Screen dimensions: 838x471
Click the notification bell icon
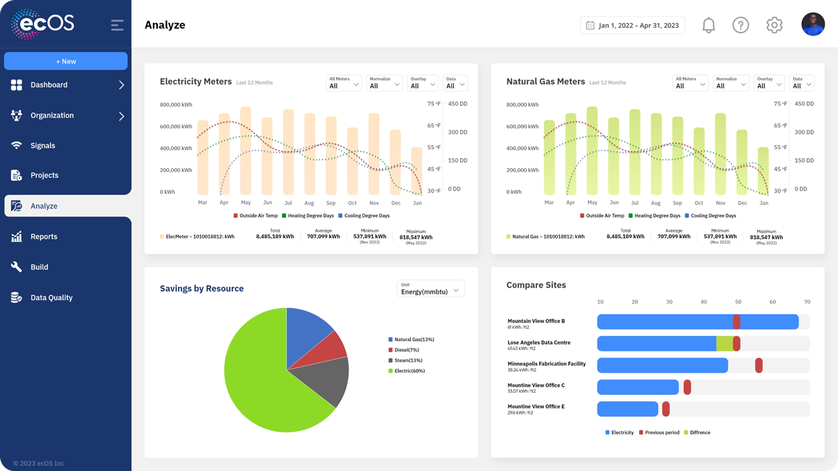pyautogui.click(x=708, y=25)
